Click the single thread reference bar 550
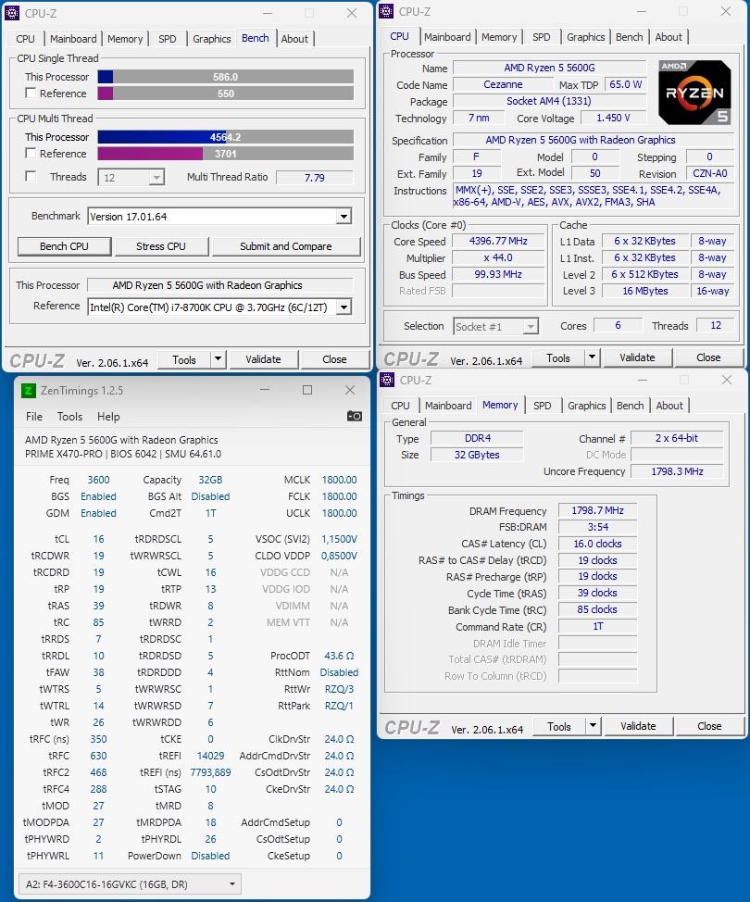 click(225, 94)
